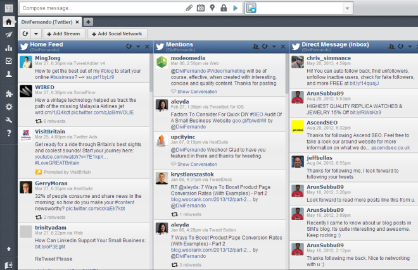Click the VisitBritain username
418x270 pixels.
pyautogui.click(x=50, y=132)
